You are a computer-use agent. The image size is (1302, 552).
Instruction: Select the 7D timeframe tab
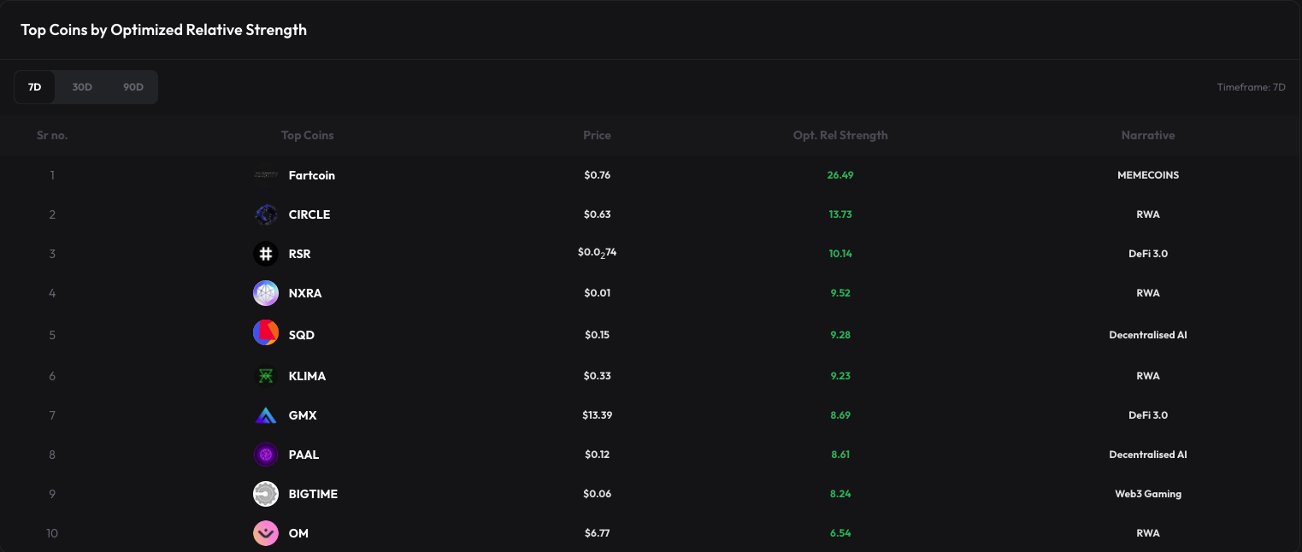[34, 86]
